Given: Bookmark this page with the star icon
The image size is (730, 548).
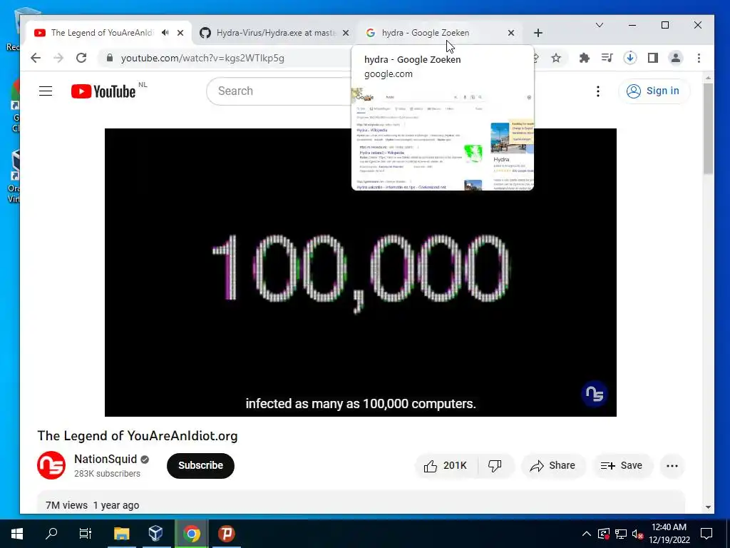Looking at the screenshot, I should (x=556, y=58).
